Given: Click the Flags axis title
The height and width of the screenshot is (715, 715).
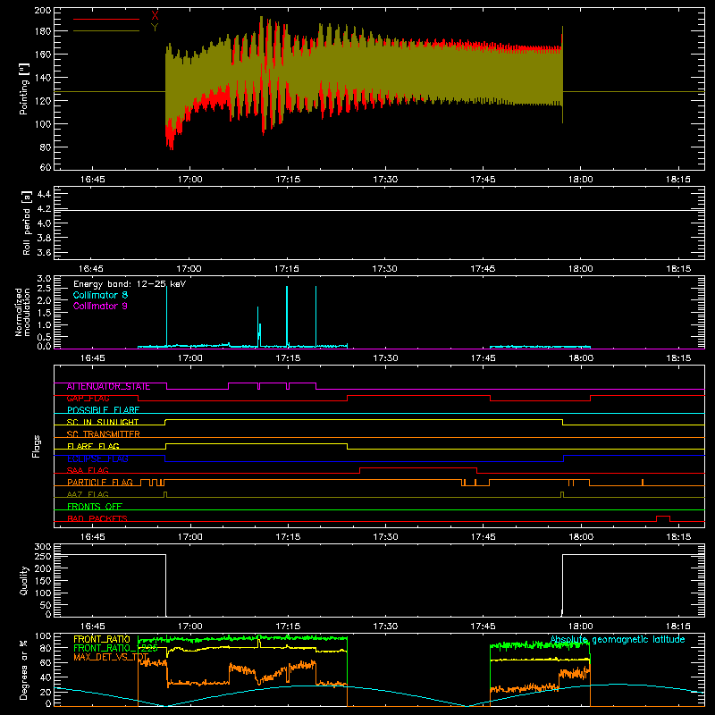Looking at the screenshot, I should pyautogui.click(x=36, y=446).
